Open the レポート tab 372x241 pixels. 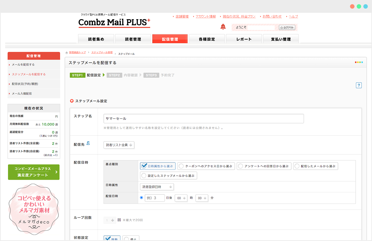tap(244, 39)
